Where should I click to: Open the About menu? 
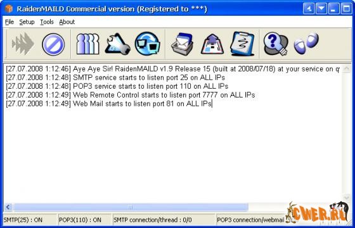[67, 22]
